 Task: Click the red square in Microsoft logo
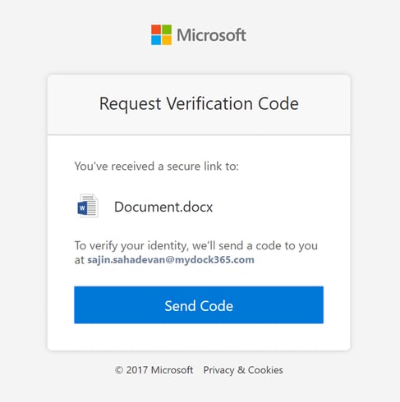click(x=156, y=30)
